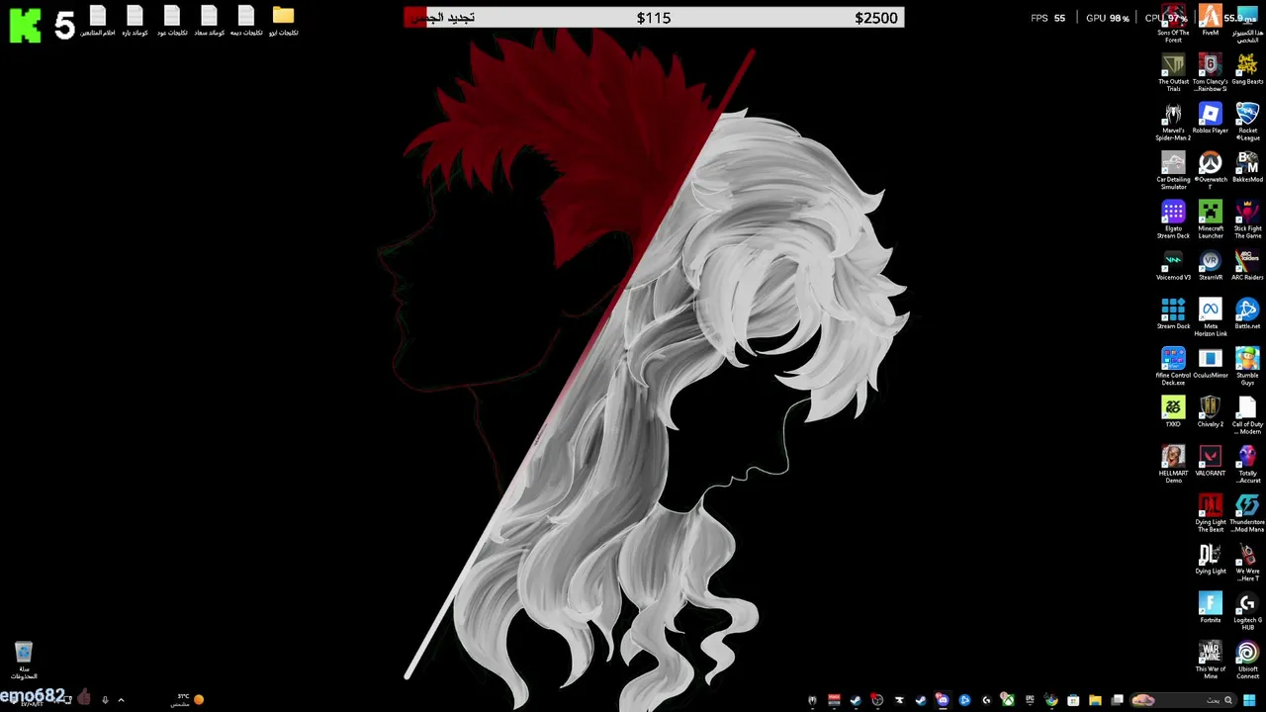Open File Explorer from the taskbar
Screen dimensions: 1266x712
pos(1095,700)
